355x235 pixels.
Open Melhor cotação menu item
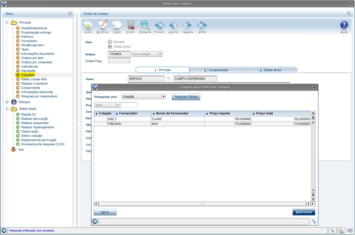click(32, 136)
